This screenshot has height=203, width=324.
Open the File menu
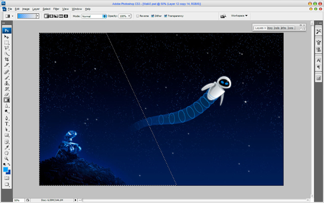[x=10, y=9]
